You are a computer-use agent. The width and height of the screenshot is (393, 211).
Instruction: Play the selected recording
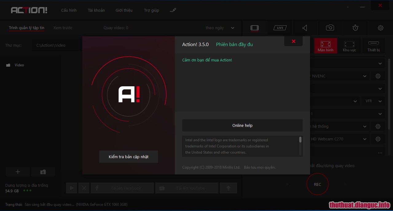tap(72, 188)
